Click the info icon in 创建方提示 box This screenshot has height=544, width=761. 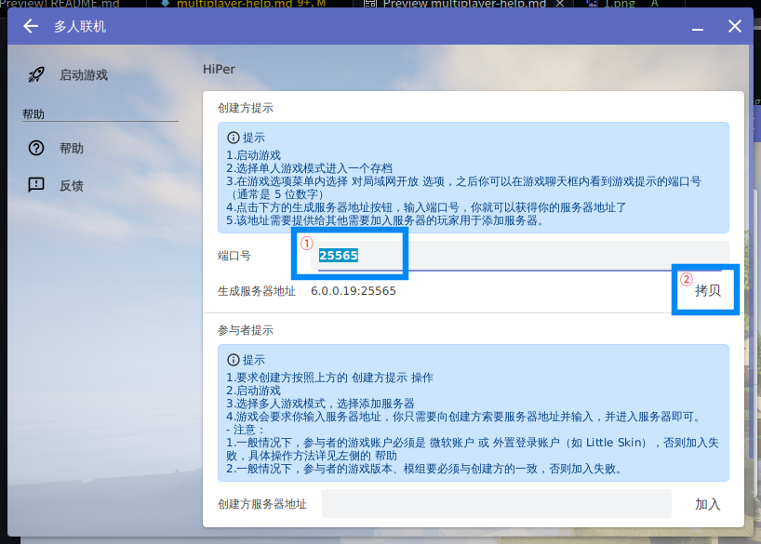[234, 137]
